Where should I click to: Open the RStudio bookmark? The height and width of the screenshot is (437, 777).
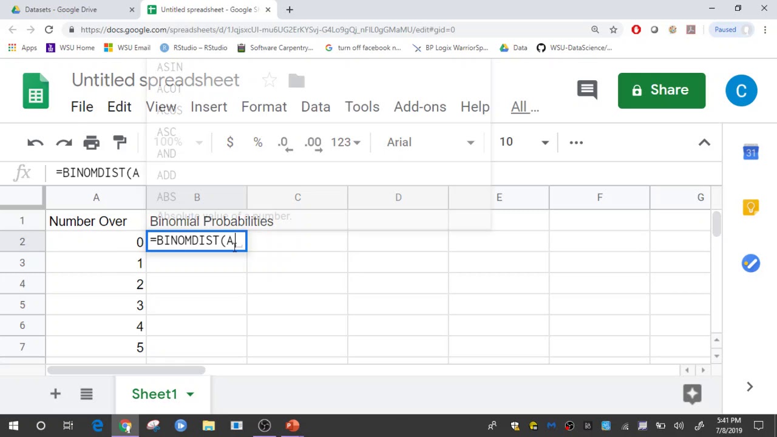(194, 47)
